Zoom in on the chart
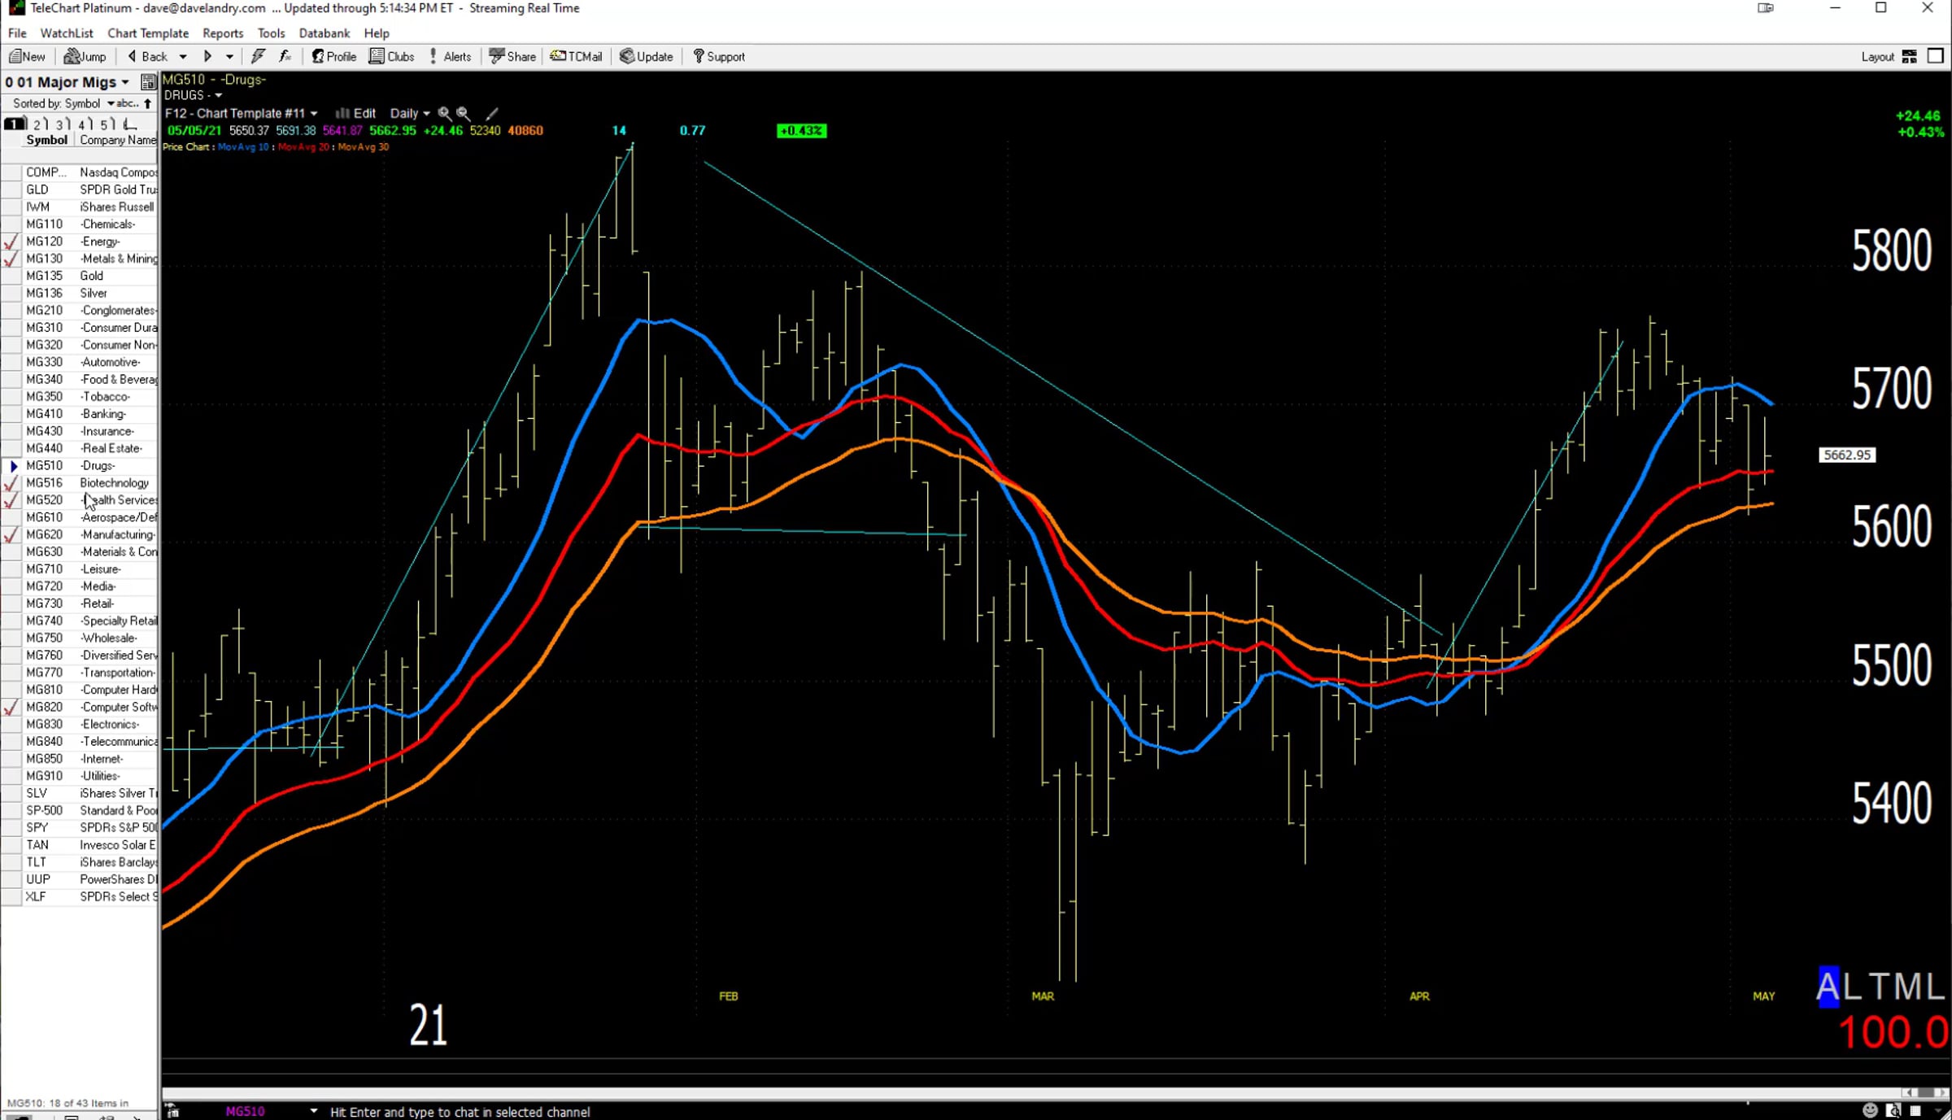Screen dimensions: 1952x1120 (444, 113)
